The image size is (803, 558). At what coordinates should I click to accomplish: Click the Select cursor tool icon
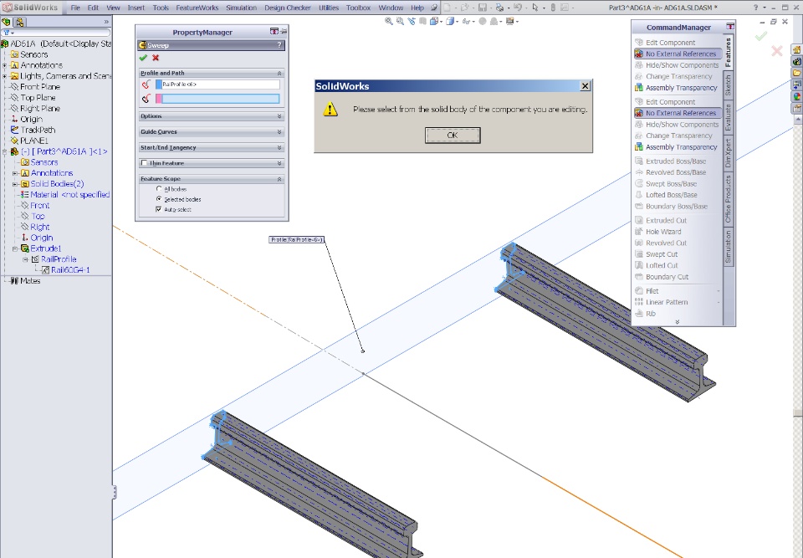click(535, 8)
